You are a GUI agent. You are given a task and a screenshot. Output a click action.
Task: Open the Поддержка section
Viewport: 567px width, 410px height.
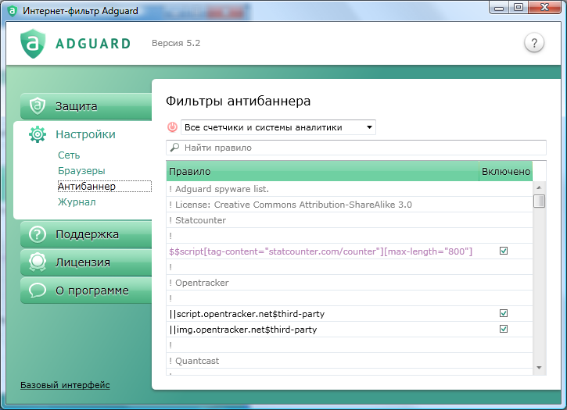point(86,234)
